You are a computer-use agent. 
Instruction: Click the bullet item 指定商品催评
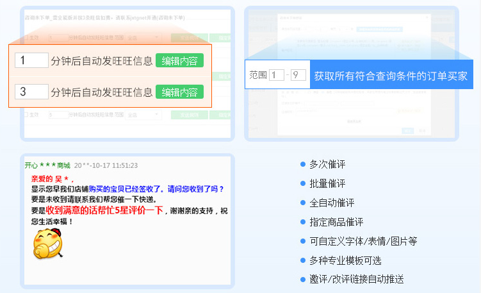click(336, 222)
